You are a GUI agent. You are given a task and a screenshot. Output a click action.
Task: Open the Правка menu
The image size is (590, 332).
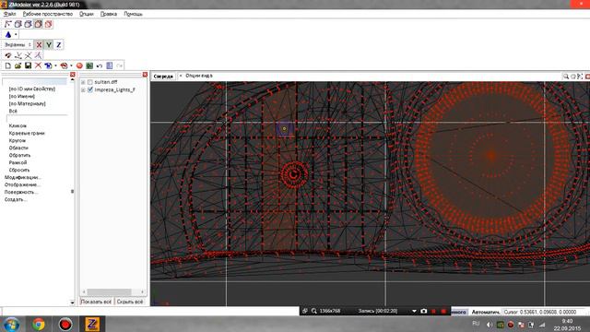[109, 14]
